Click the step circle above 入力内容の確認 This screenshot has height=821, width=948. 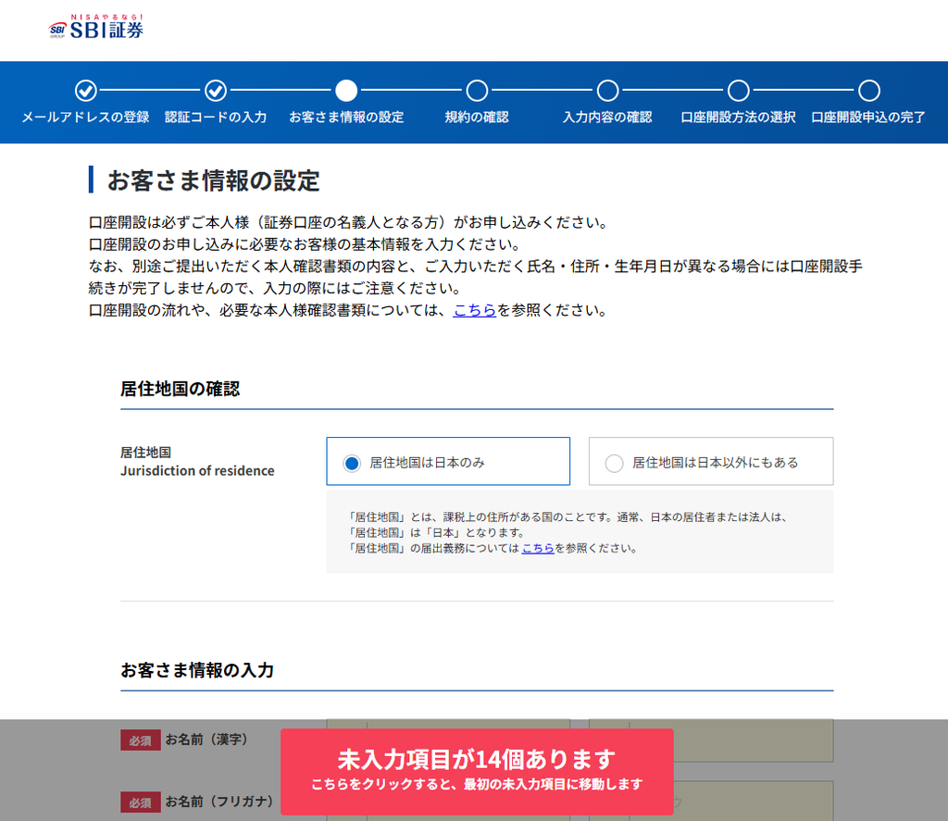pos(607,91)
